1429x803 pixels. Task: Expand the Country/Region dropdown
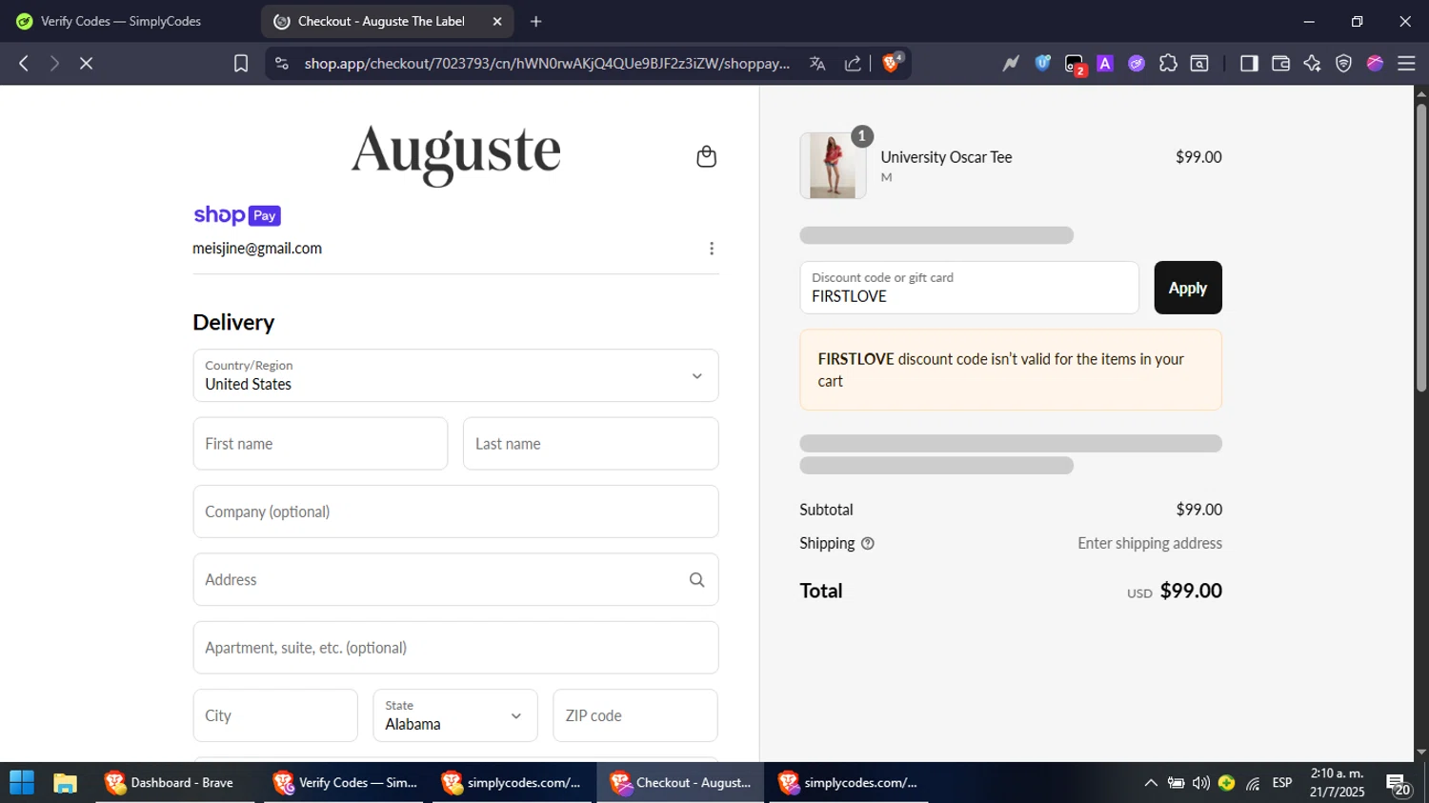[x=455, y=375]
